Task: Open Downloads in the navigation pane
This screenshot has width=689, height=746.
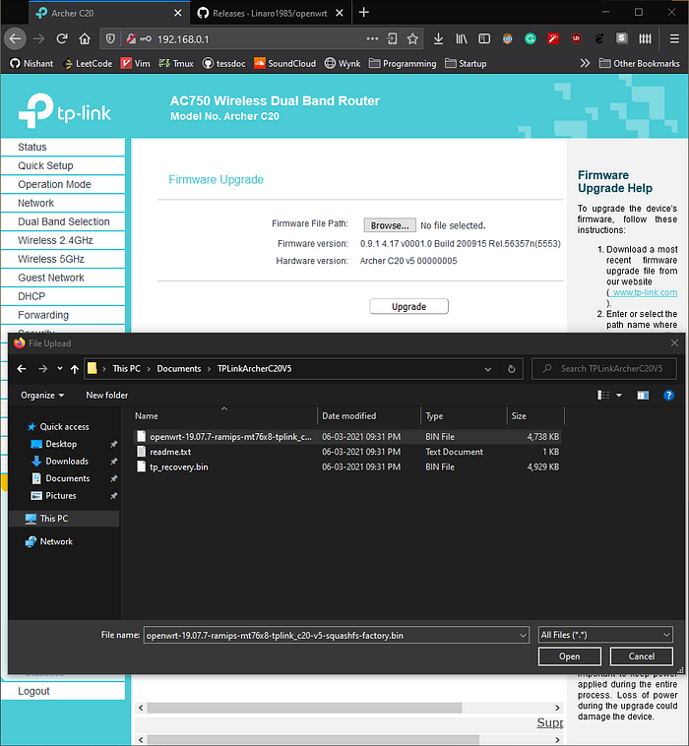Action: (67, 461)
